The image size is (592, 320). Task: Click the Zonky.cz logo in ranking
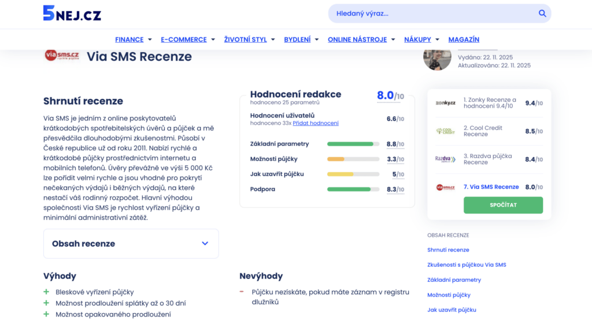pyautogui.click(x=445, y=103)
